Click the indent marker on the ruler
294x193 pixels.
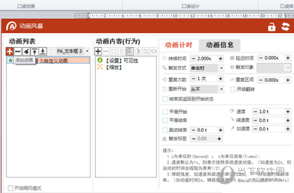pyautogui.click(x=88, y=16)
